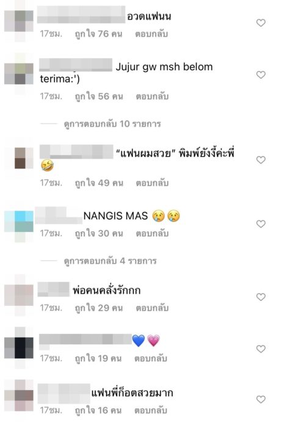
Task: Open username of "แฟนพี่ก็อตสวยมาก" commenter
Action: coord(63,393)
